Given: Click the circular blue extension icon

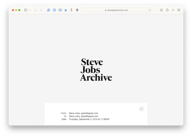Looking at the screenshot, I should pyautogui.click(x=54, y=10).
